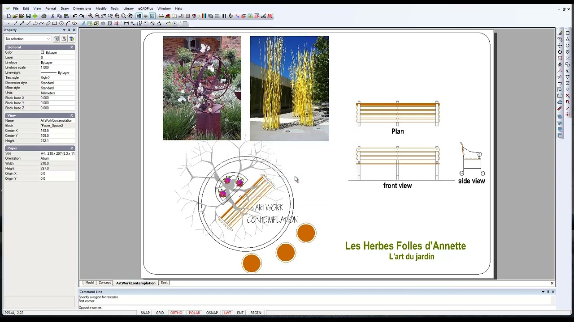The width and height of the screenshot is (574, 322).
Task: Toggle ORTHO mode in the status bar
Action: point(176,313)
